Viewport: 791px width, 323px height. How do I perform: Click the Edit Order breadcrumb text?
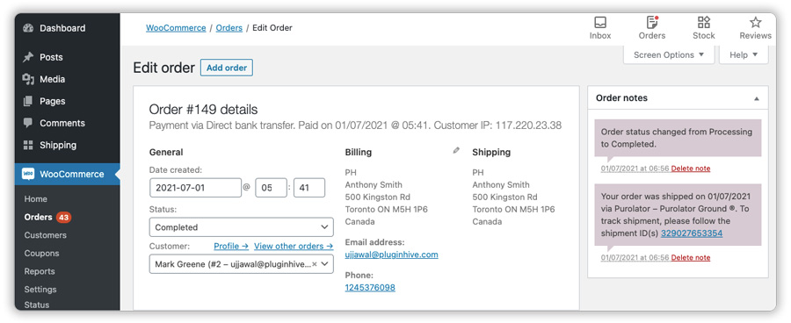click(272, 28)
